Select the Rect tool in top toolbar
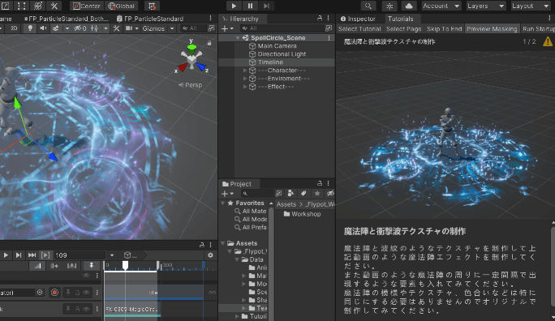The image size is (555, 321). [22, 6]
